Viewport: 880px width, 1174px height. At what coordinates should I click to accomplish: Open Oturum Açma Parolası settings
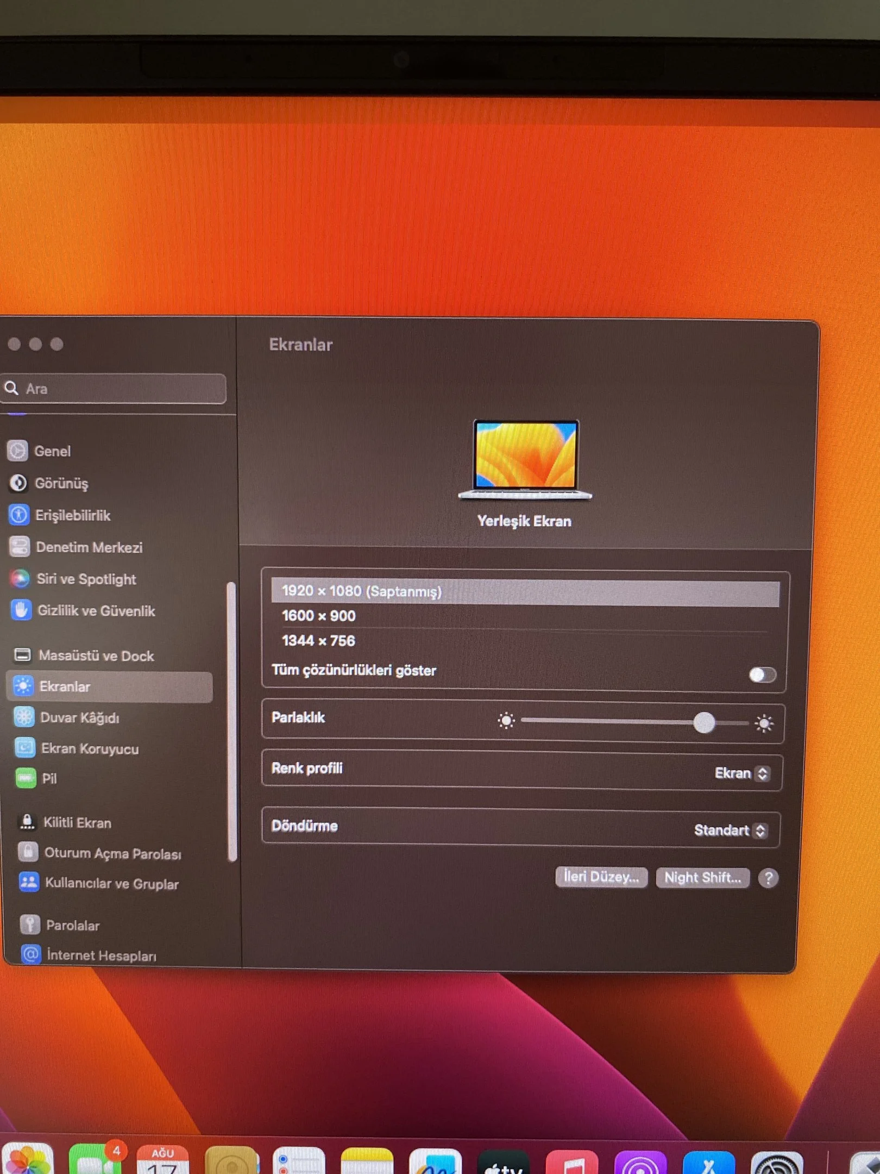(x=113, y=853)
